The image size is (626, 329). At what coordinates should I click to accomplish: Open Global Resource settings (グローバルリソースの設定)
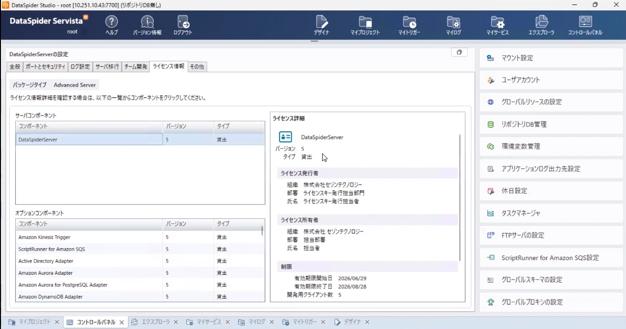click(551, 102)
